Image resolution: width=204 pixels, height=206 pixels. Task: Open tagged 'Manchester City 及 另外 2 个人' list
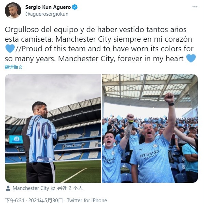point(48,188)
